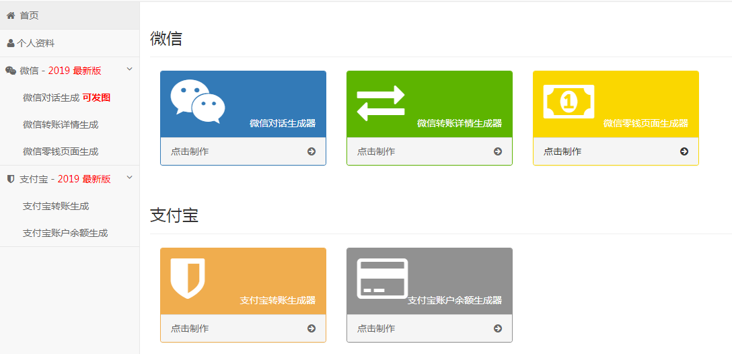Click 点击制作 under 支付宝转账生成器

[x=190, y=328]
